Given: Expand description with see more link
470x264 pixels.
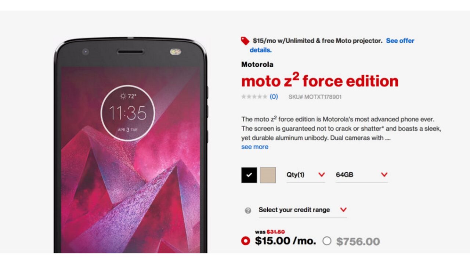Looking at the screenshot, I should [x=255, y=147].
